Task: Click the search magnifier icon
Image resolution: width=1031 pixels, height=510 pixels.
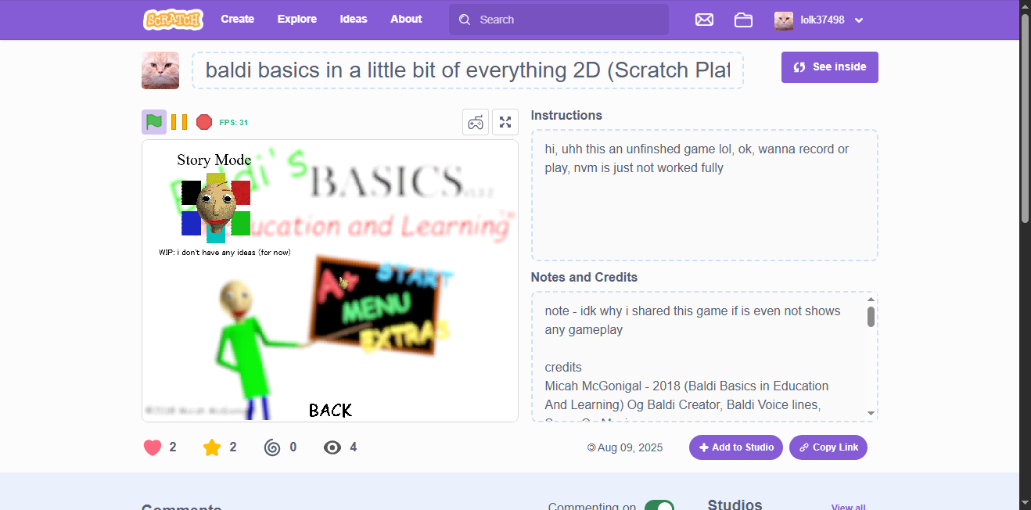Action: (x=465, y=20)
